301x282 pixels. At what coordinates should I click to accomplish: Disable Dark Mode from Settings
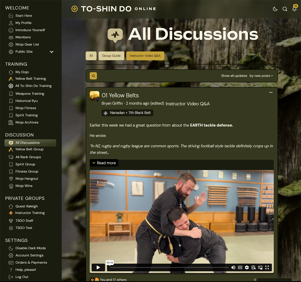tap(30, 248)
